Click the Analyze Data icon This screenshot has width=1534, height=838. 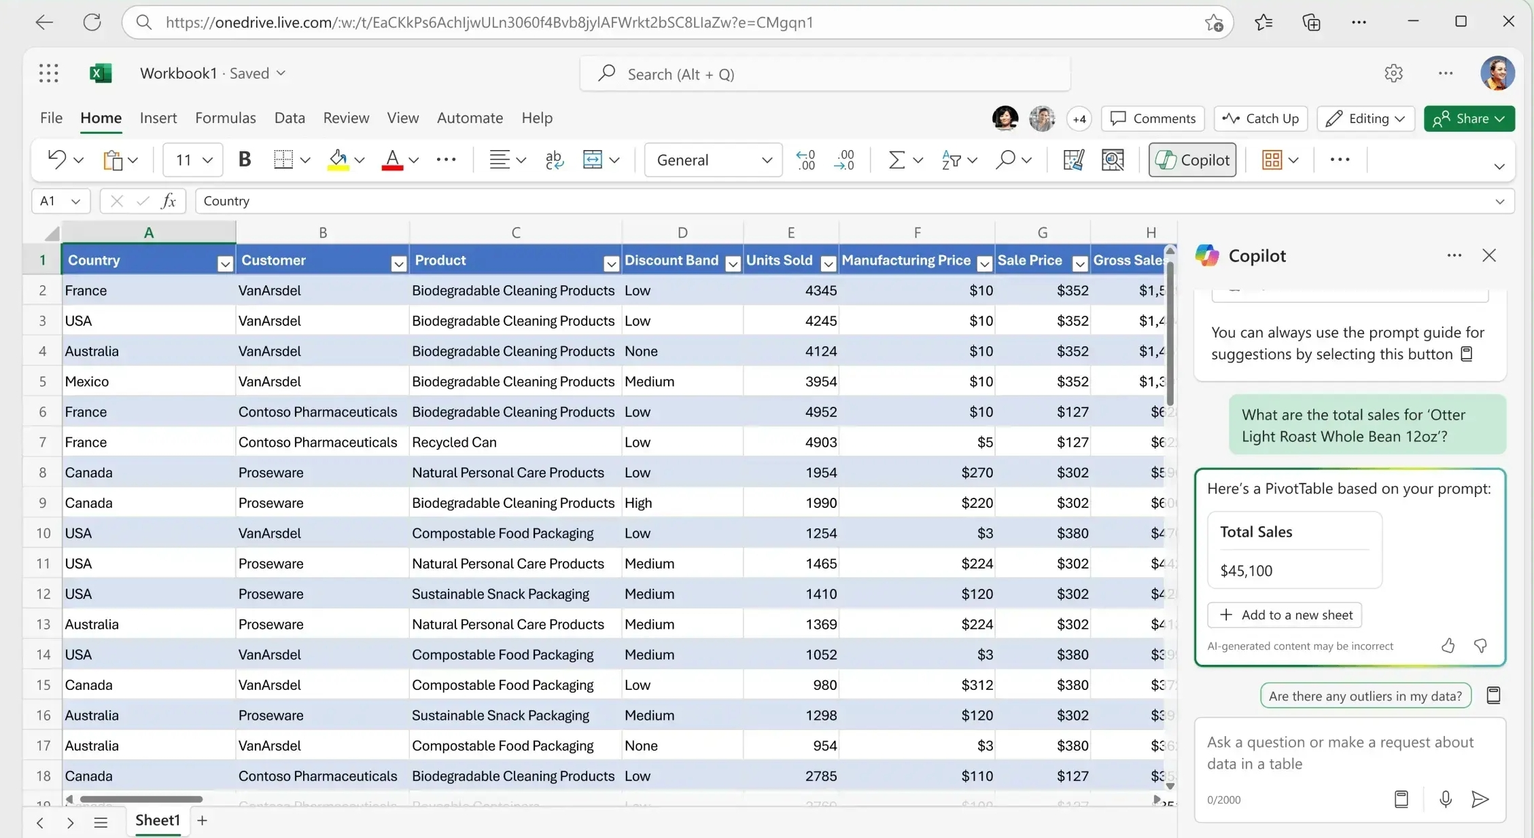tap(1112, 159)
